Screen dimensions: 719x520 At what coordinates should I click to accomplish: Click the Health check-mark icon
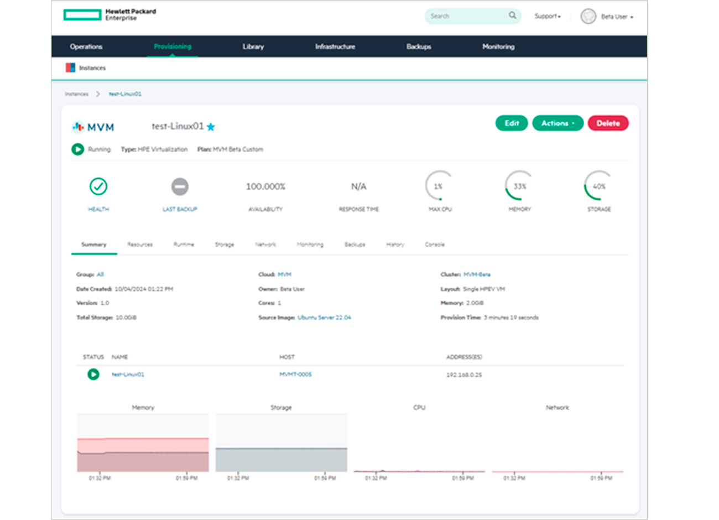pos(98,186)
